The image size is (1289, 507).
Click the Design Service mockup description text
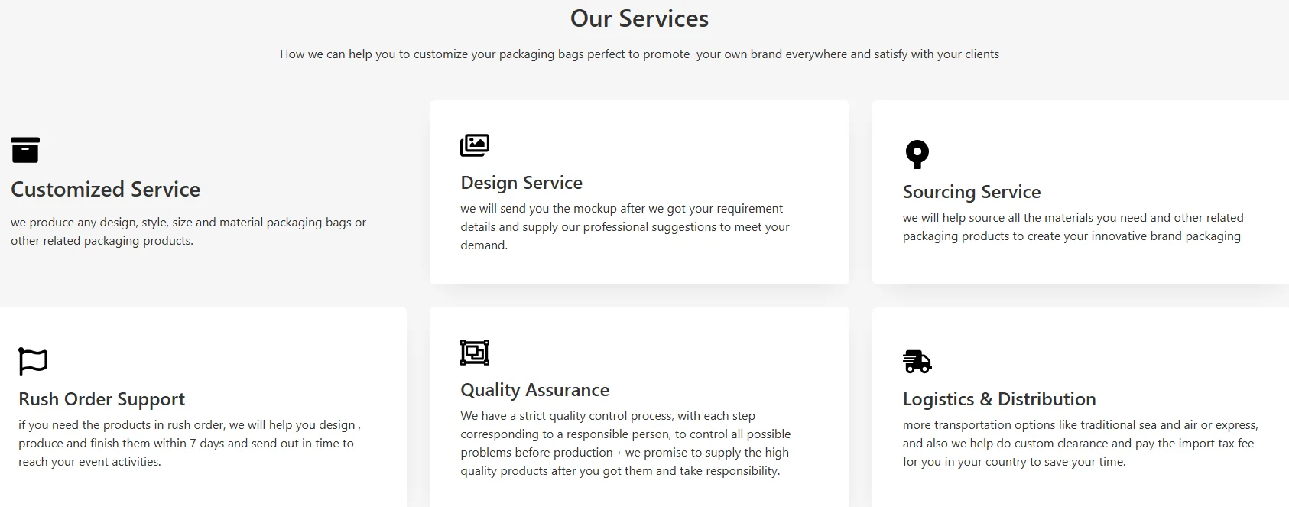click(x=625, y=226)
